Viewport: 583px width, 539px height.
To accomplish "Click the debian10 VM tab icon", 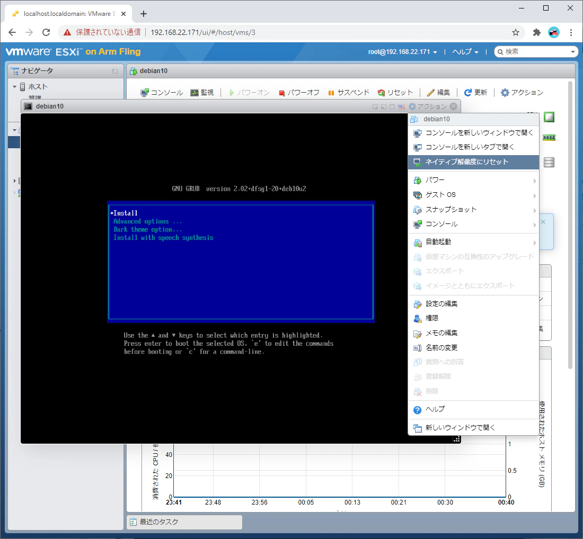I will [134, 71].
